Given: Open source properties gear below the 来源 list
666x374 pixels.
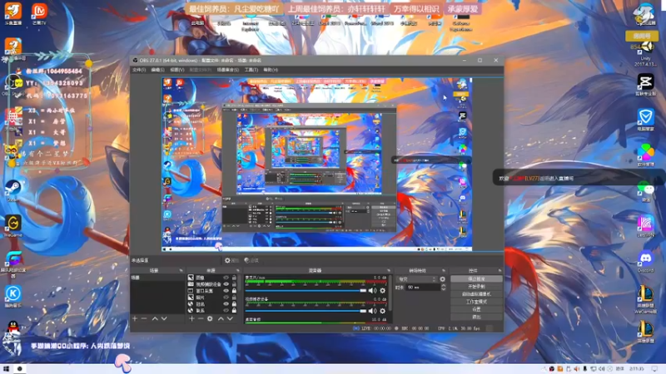Looking at the screenshot, I should (x=210, y=318).
